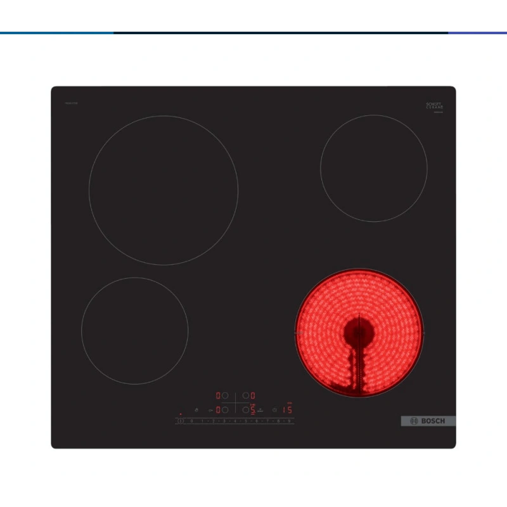Viewport: 507px width, 507px height.
Task: Tap the key childproof lock symbol
Action: 211,410
